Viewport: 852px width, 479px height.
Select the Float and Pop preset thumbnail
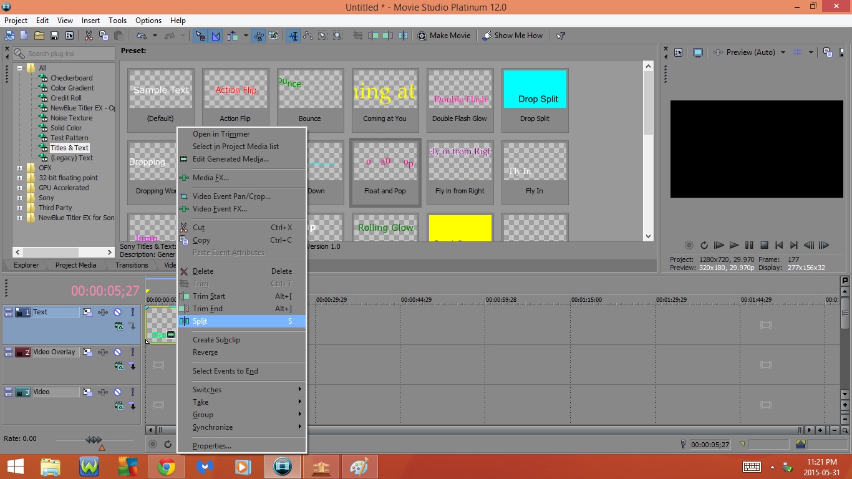pyautogui.click(x=385, y=172)
